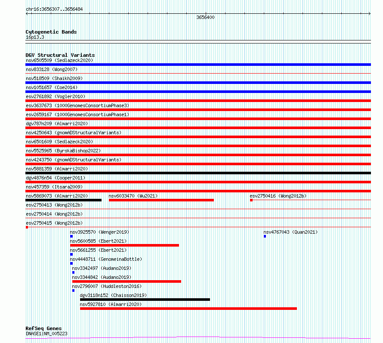This screenshot has height=343, width=383.
Task: Click the blue marker under nsv4448711
Action: click(x=71, y=264)
